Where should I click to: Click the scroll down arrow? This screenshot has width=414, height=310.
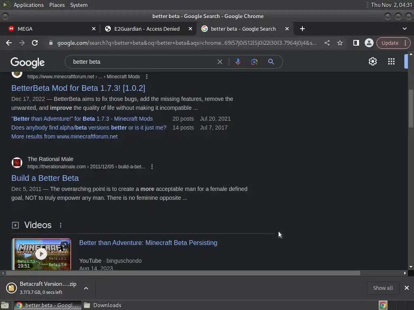click(411, 267)
